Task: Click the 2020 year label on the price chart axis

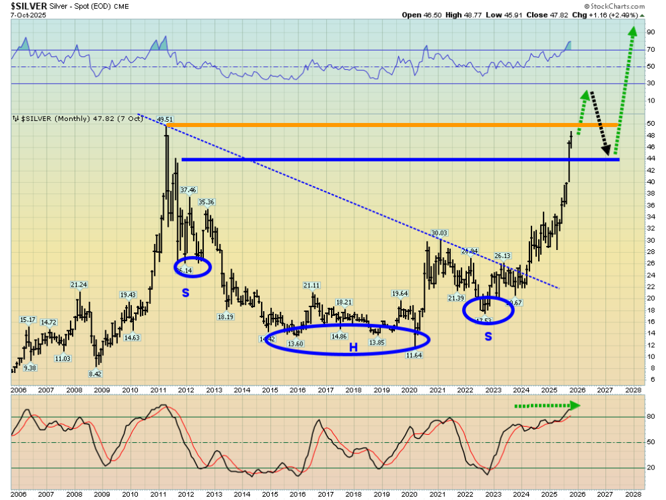Action: tap(409, 390)
